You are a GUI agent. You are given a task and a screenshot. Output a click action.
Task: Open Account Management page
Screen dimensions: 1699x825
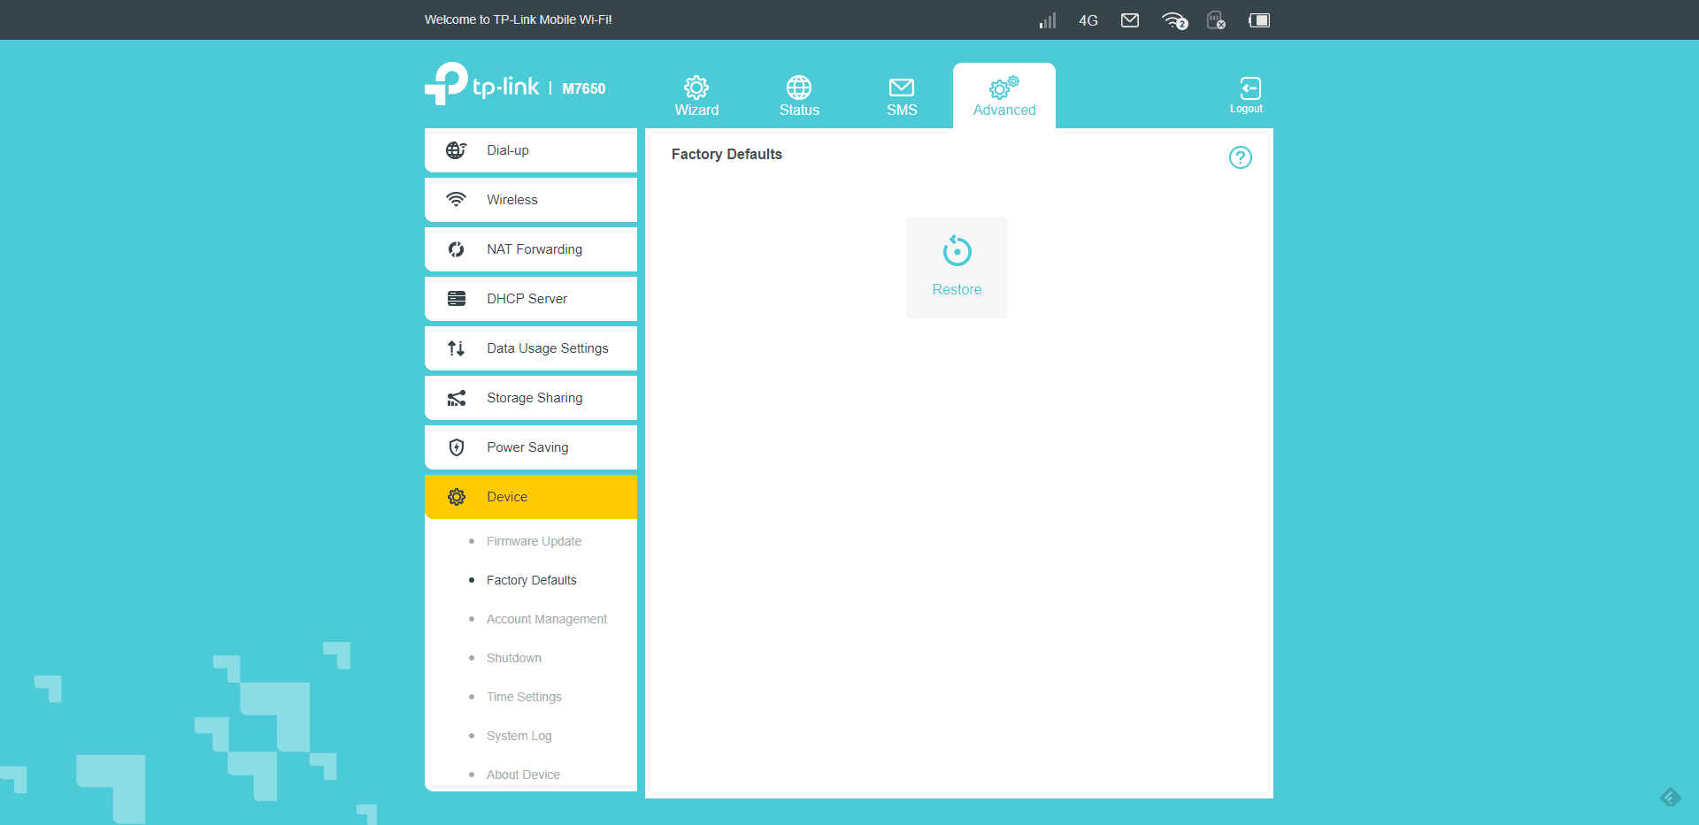546,619
